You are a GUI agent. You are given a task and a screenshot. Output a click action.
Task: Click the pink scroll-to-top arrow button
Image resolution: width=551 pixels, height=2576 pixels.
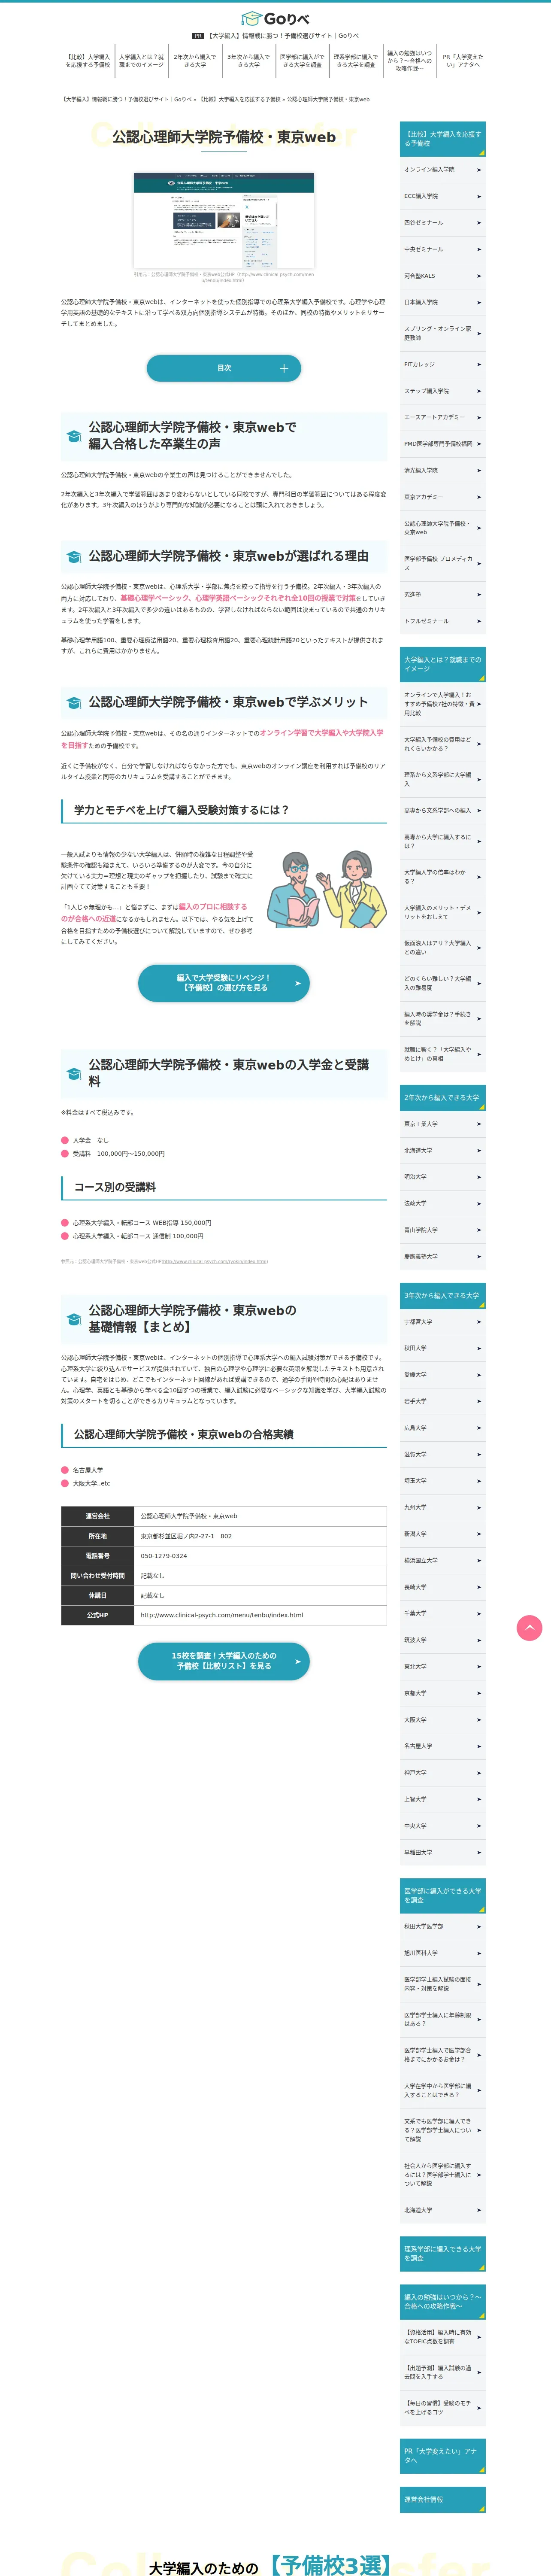[529, 1628]
